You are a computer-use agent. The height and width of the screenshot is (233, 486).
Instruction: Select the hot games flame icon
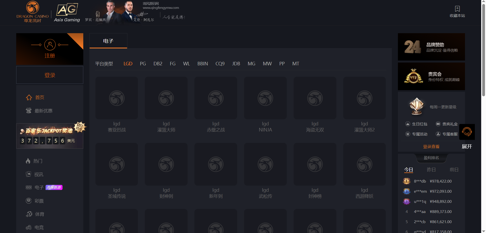coord(28,161)
